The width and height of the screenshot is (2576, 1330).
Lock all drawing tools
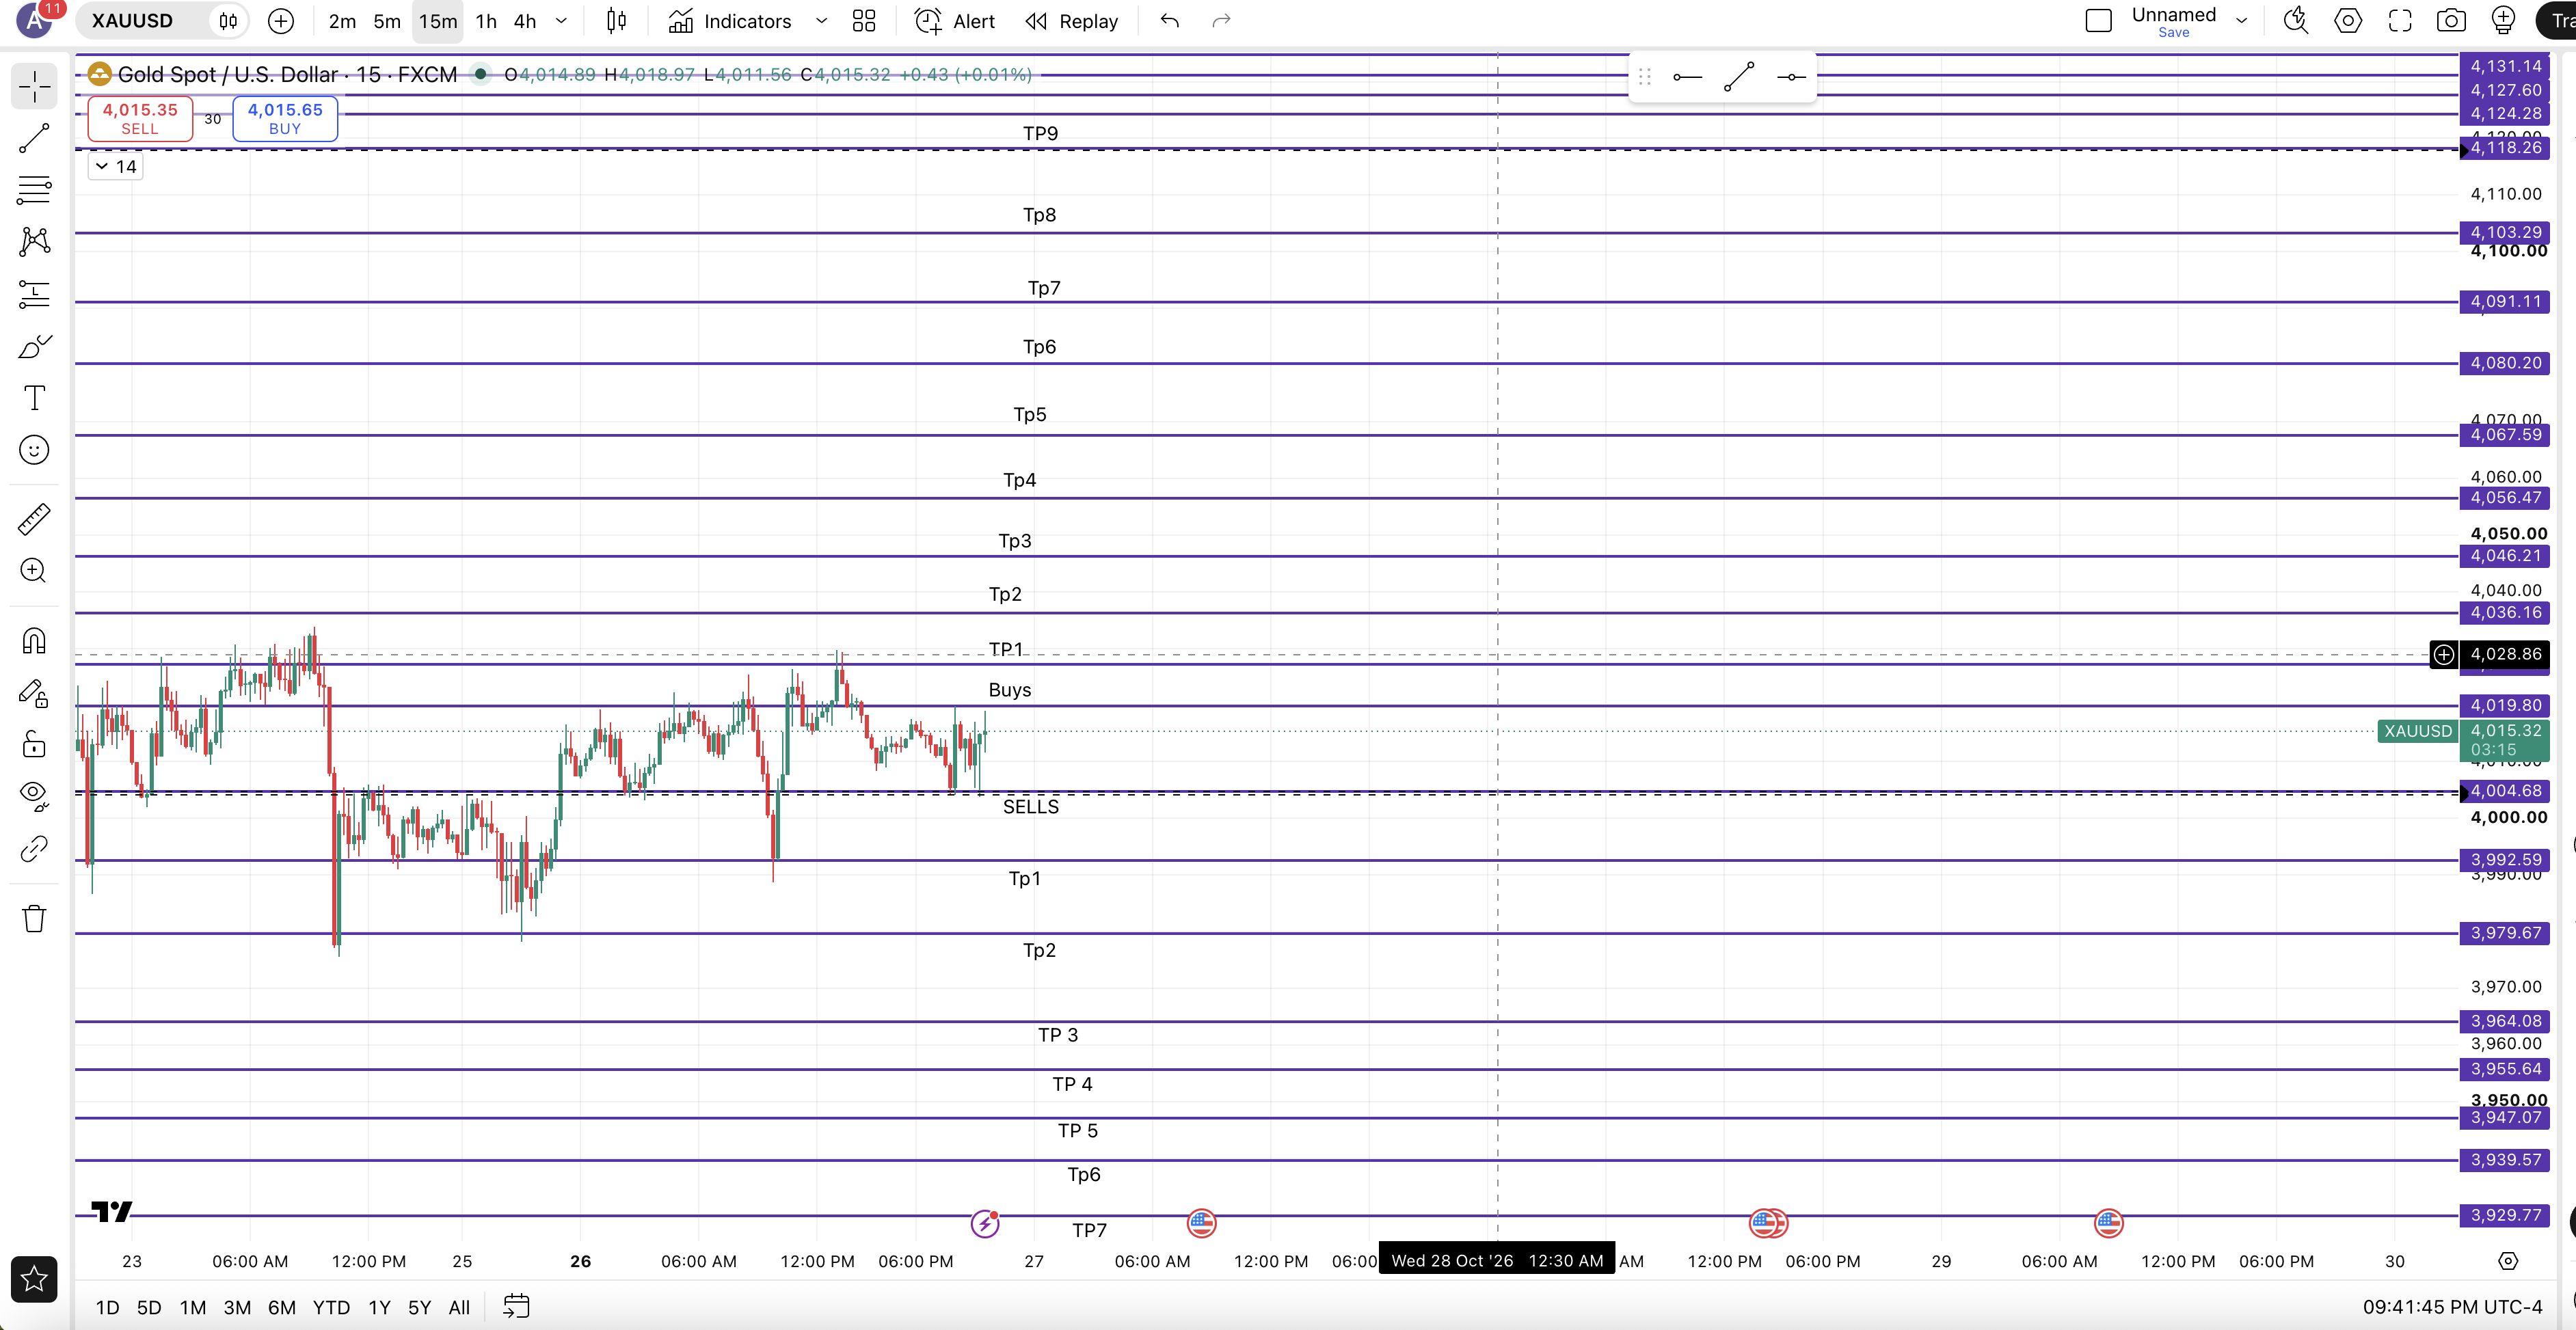34,745
